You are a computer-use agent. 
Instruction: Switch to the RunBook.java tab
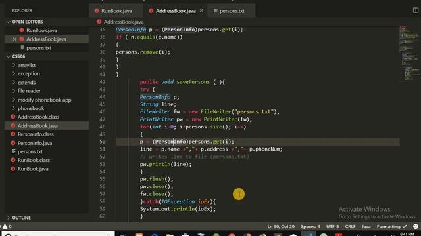tap(116, 11)
